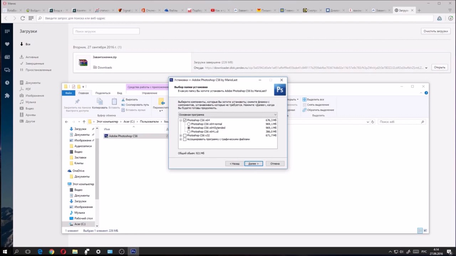This screenshot has height=256, width=456.
Task: Toggle the Photoshop CS6 x64 checkbox
Action: click(x=185, y=120)
